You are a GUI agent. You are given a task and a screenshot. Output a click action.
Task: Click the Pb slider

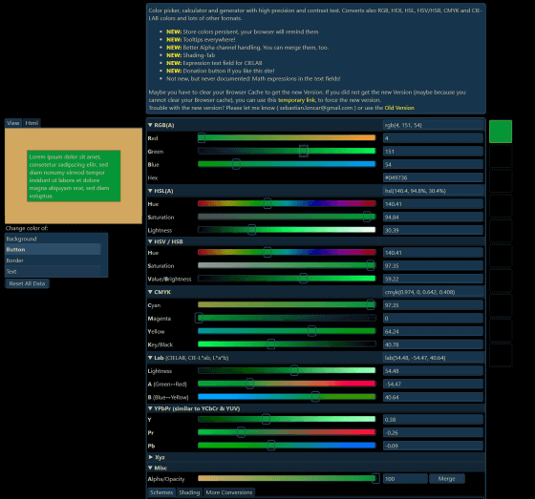[287, 446]
